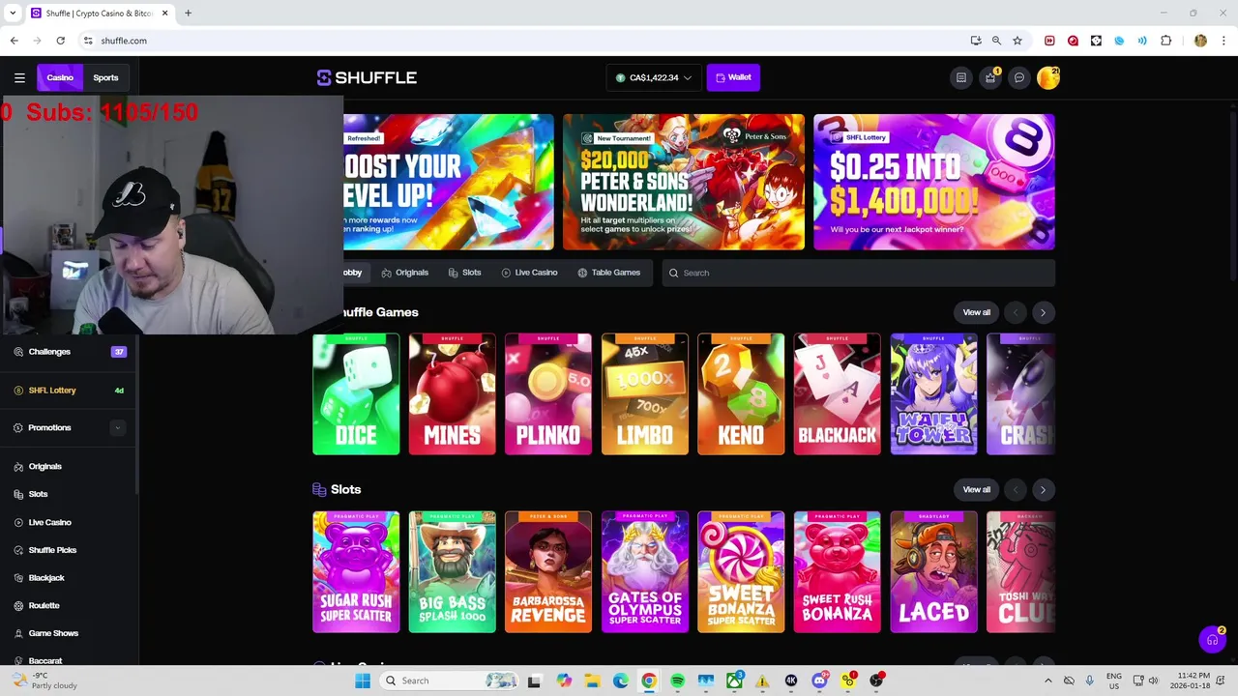Image resolution: width=1238 pixels, height=696 pixels.
Task: Open the tab search dropdown in Chrome
Action: tap(13, 14)
